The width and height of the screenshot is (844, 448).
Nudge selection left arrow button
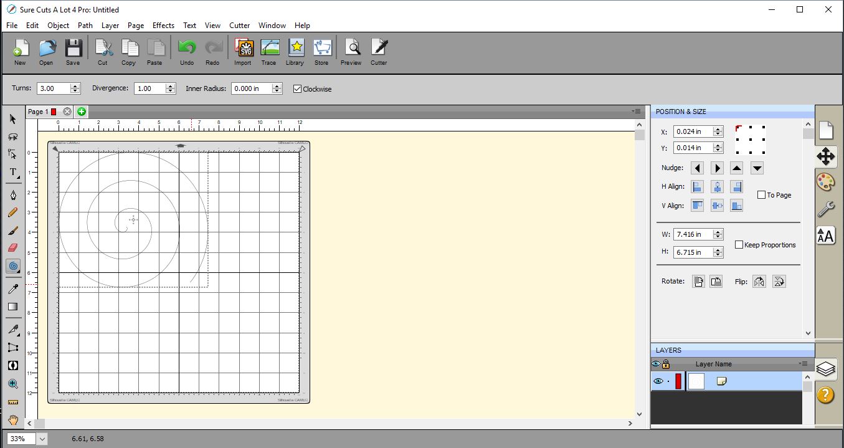(698, 168)
